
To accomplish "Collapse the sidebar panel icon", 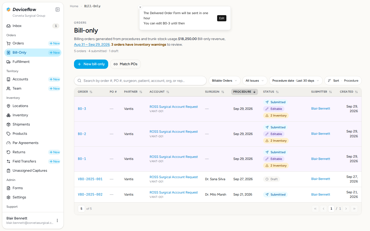I will point(58,9).
